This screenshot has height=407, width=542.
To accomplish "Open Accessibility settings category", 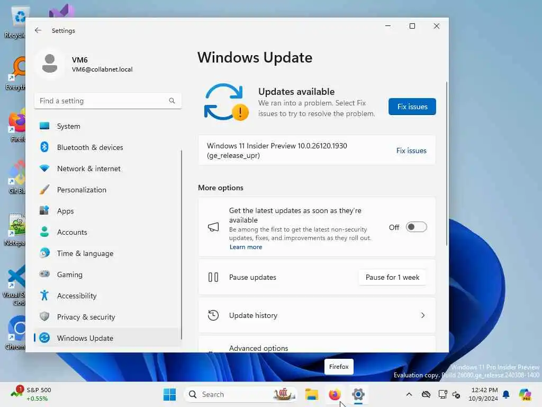I will pyautogui.click(x=108, y=296).
